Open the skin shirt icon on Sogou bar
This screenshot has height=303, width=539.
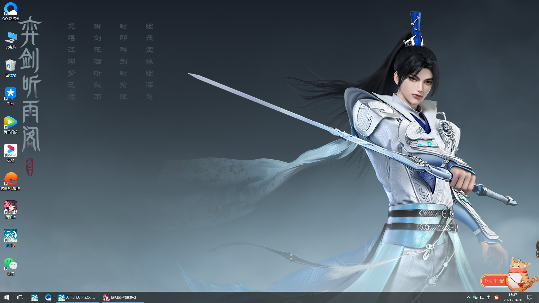coord(502,281)
